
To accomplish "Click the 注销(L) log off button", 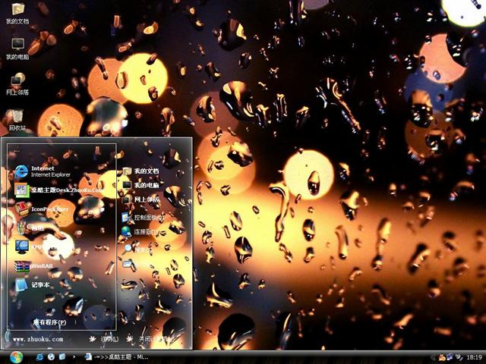I will click(x=104, y=339).
